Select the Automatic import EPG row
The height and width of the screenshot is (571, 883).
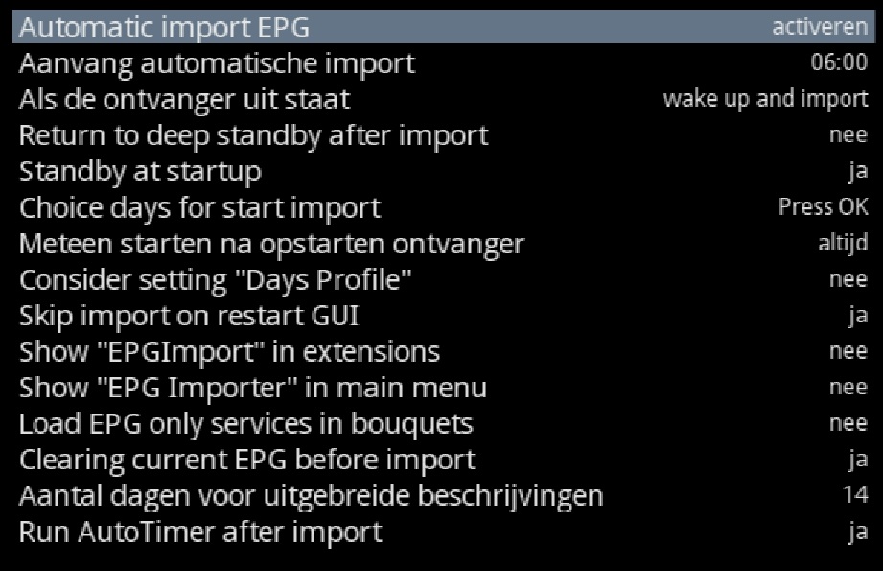point(164,28)
